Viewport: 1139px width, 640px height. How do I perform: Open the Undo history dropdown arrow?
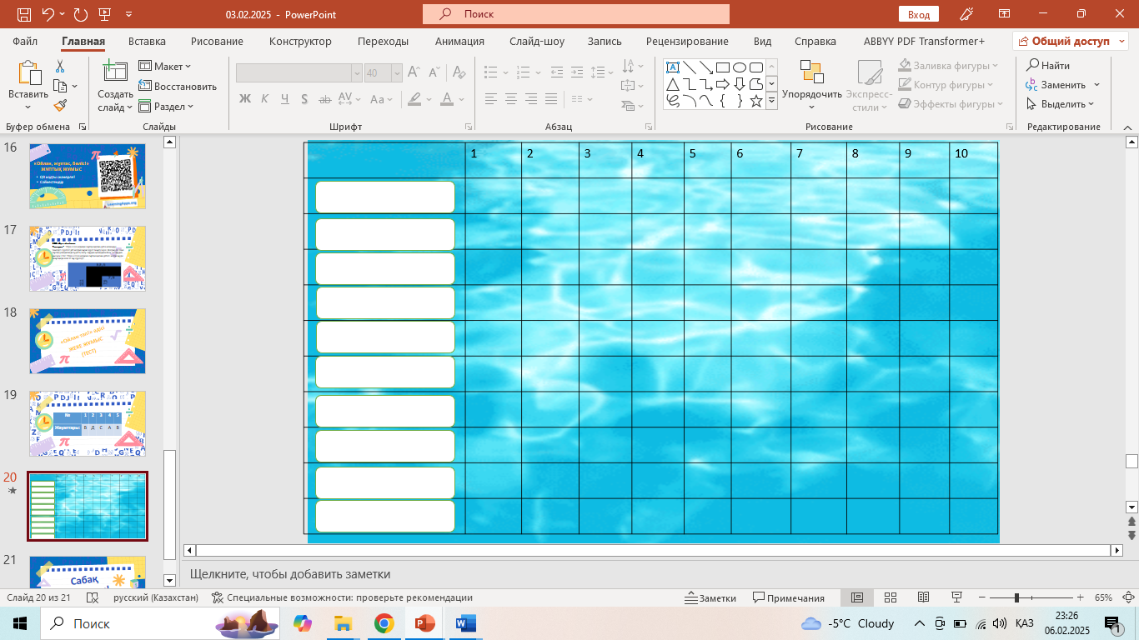click(x=63, y=14)
